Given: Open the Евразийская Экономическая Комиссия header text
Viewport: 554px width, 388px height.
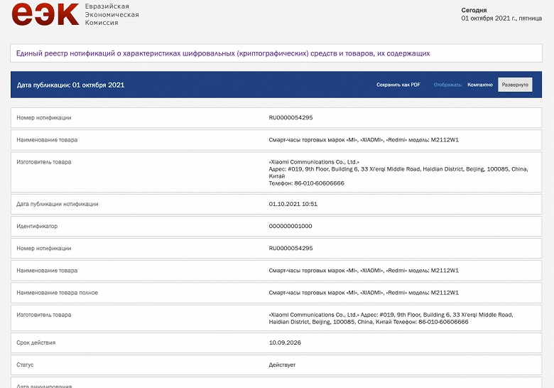Looking at the screenshot, I should pyautogui.click(x=112, y=14).
